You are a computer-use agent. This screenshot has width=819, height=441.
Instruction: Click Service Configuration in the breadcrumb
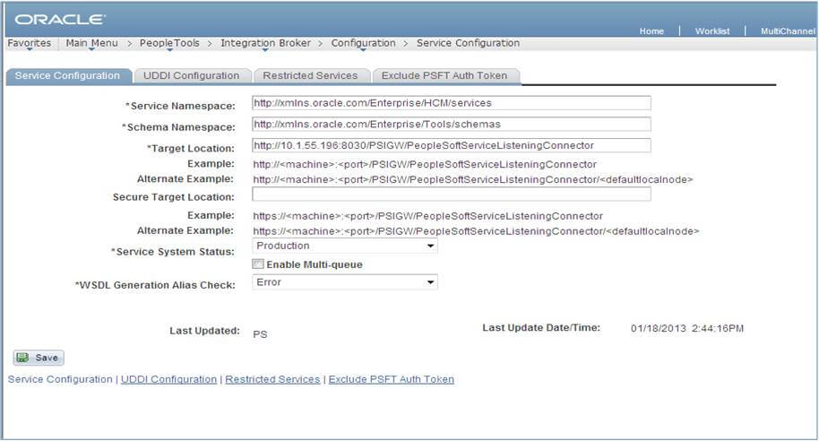[x=468, y=43]
